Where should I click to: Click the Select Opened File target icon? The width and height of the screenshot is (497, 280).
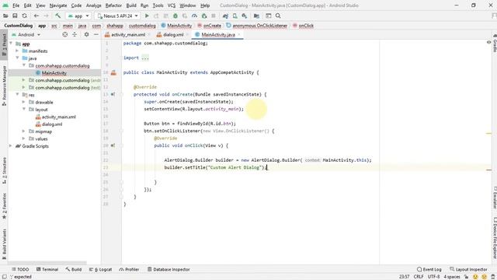(x=65, y=34)
